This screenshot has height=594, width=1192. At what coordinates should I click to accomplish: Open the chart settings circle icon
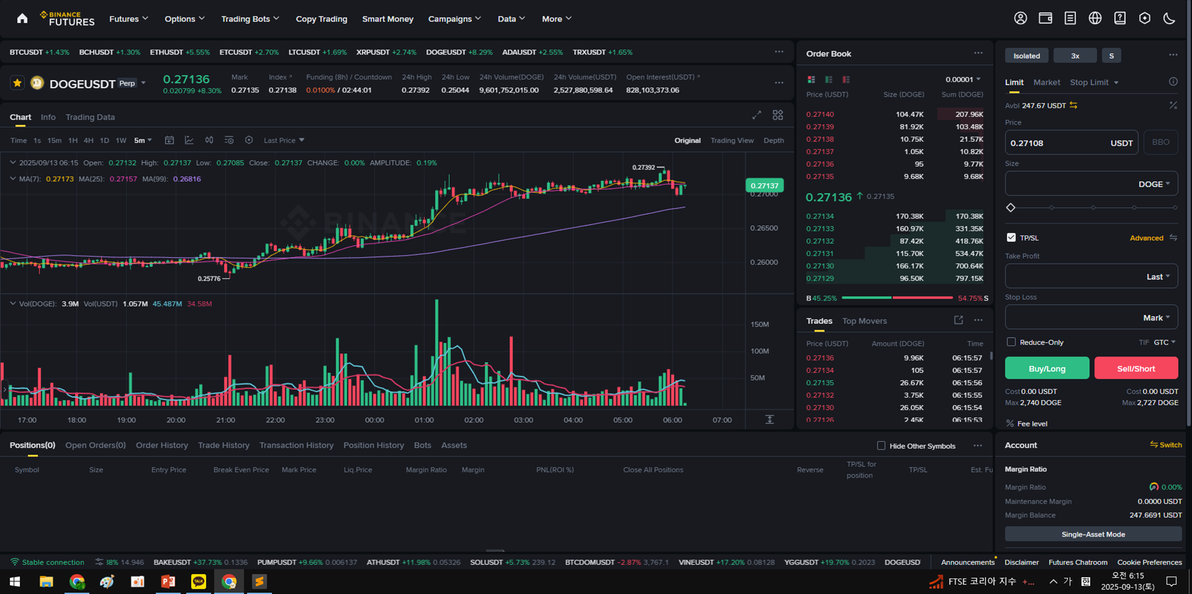(x=249, y=140)
